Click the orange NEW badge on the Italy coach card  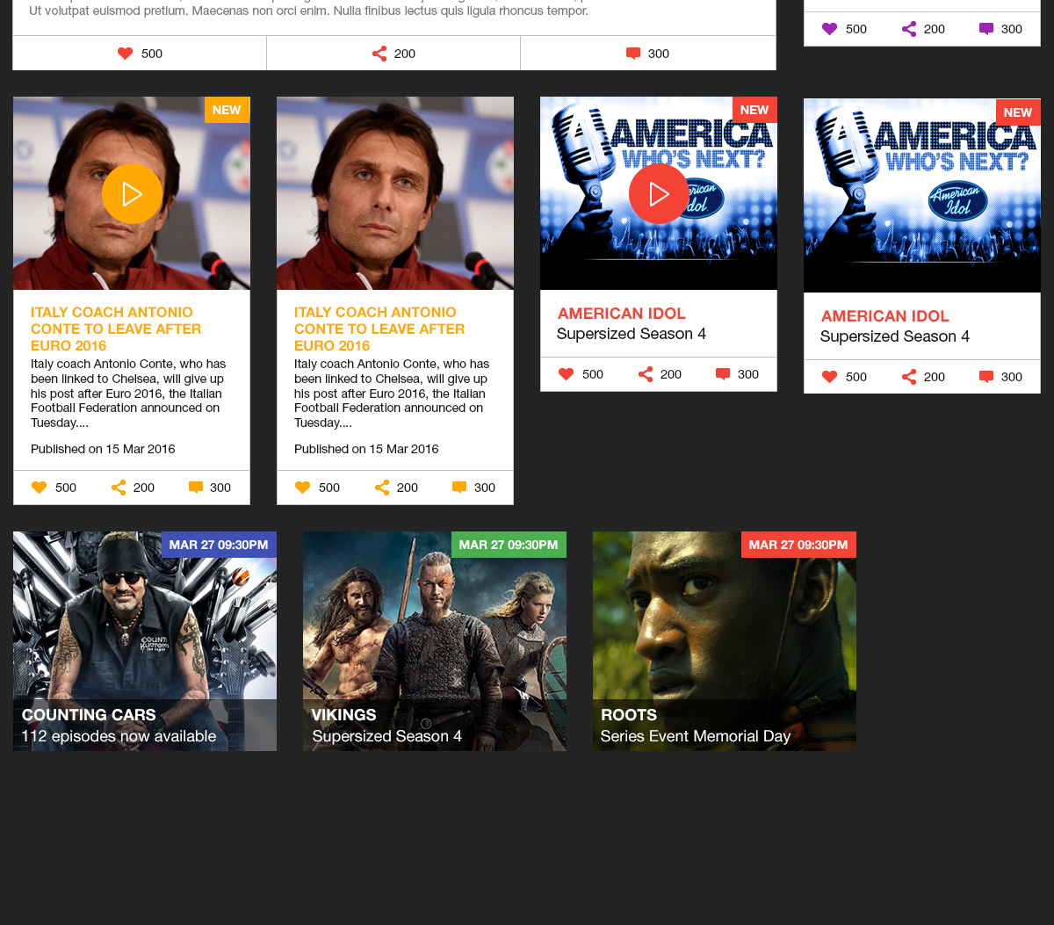point(227,110)
